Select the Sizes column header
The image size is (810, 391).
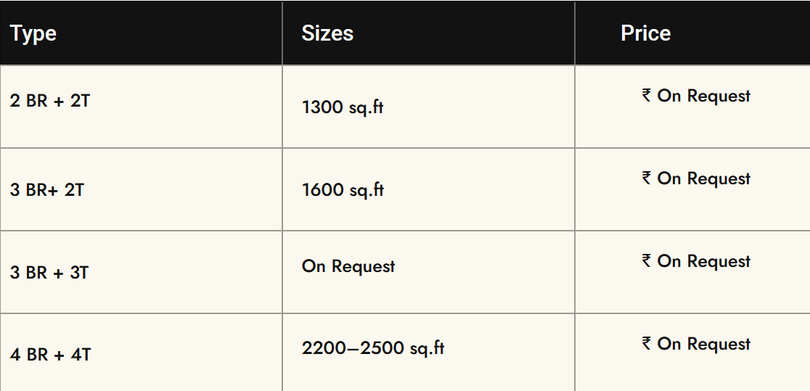tap(327, 33)
